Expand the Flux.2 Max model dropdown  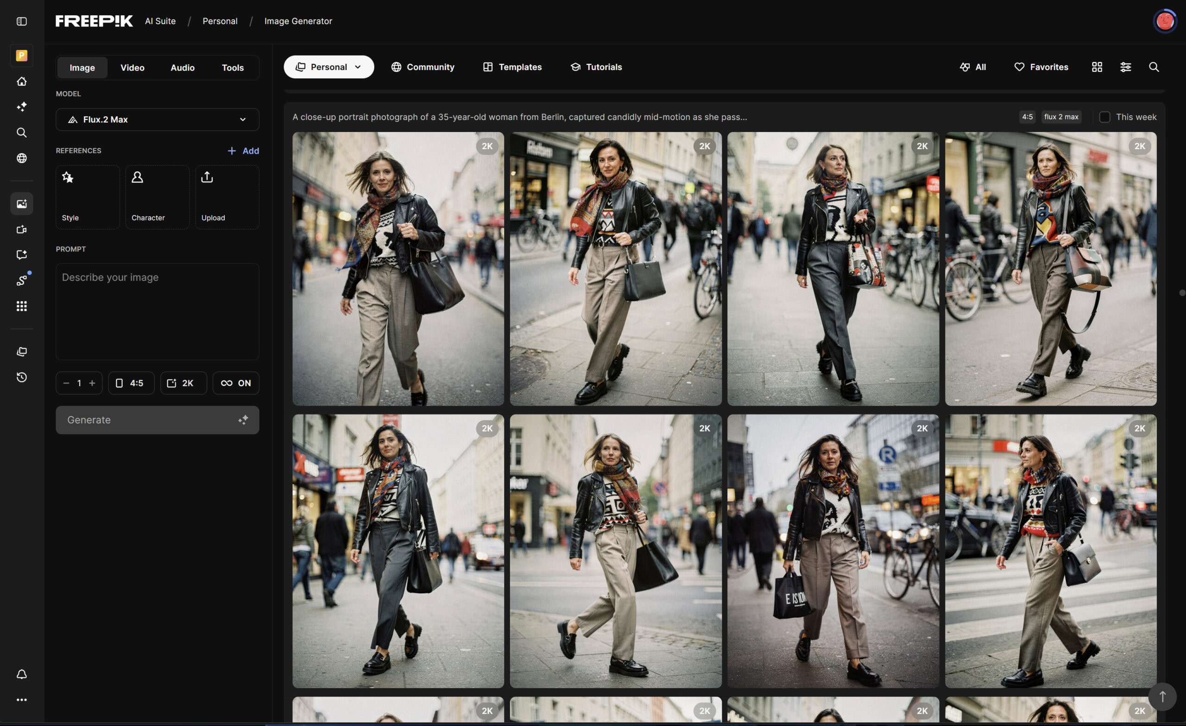158,119
